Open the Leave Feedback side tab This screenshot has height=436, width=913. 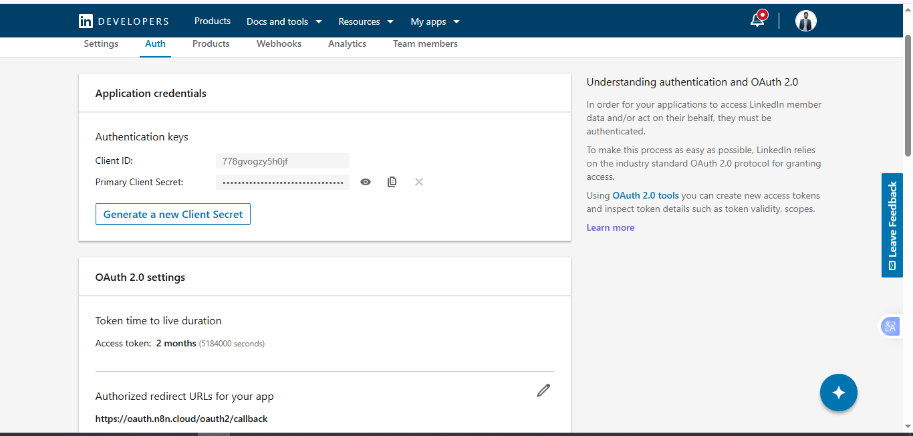pyautogui.click(x=892, y=225)
